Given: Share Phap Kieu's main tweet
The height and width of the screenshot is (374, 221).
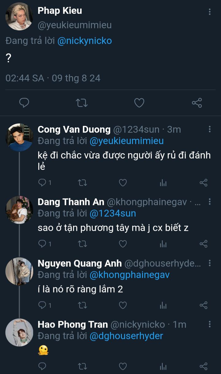Looking at the screenshot, I should tap(197, 103).
